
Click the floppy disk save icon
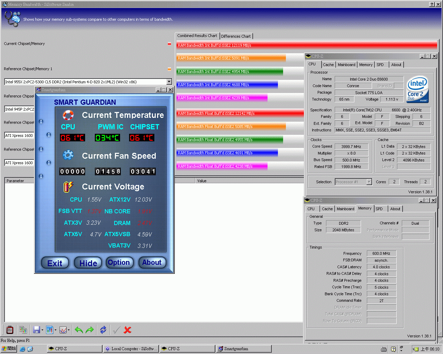point(36,330)
